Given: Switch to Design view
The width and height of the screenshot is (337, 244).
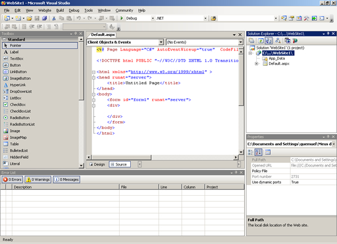Looking at the screenshot, I should tap(97, 164).
